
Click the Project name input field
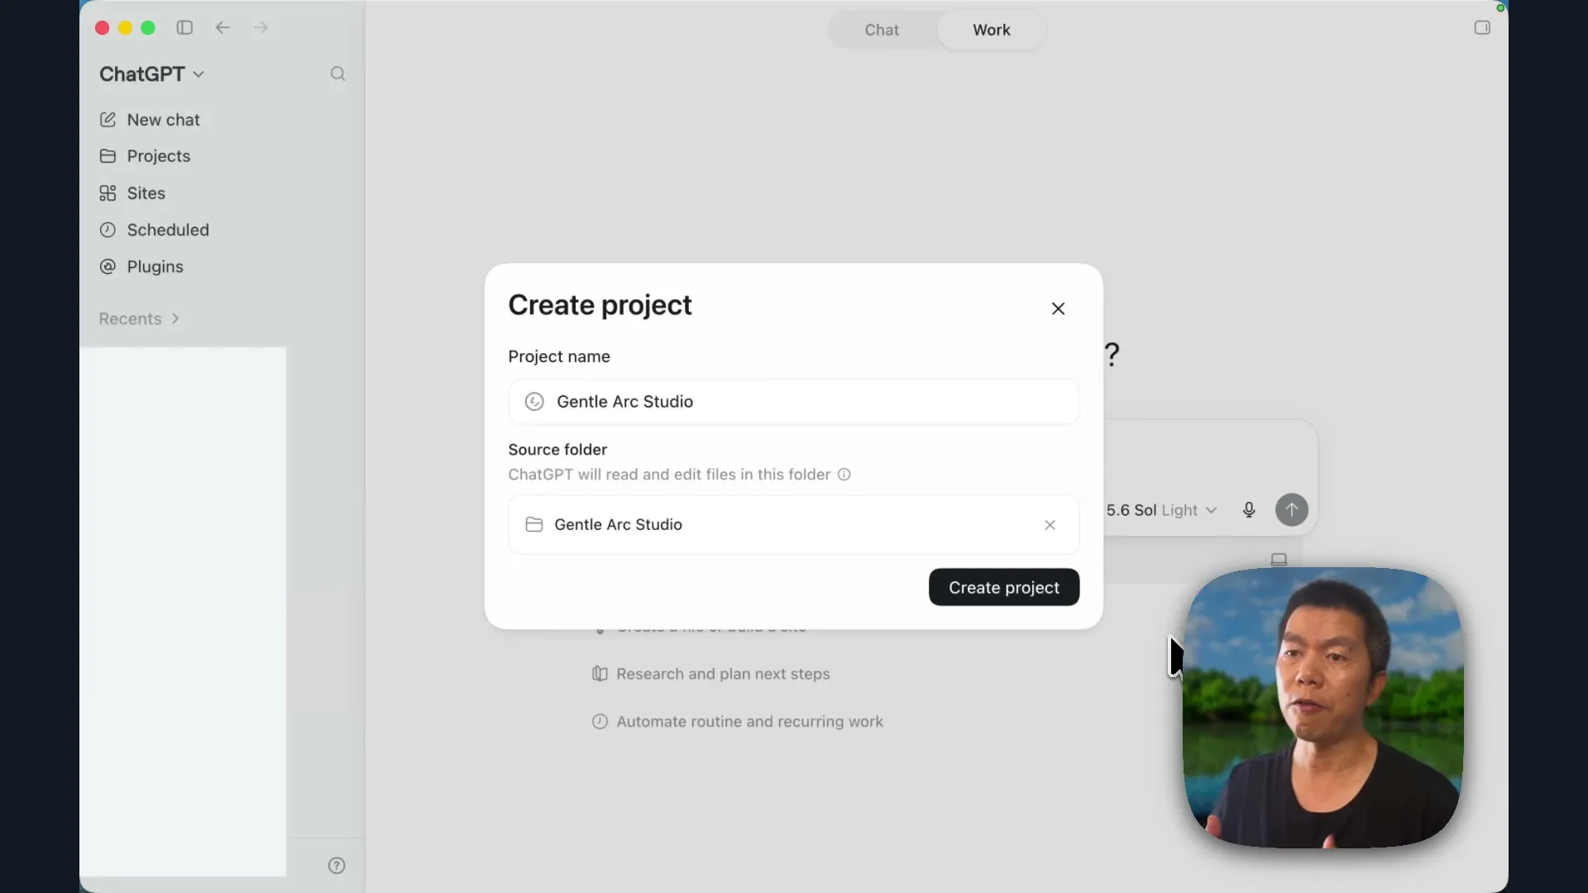tap(793, 402)
